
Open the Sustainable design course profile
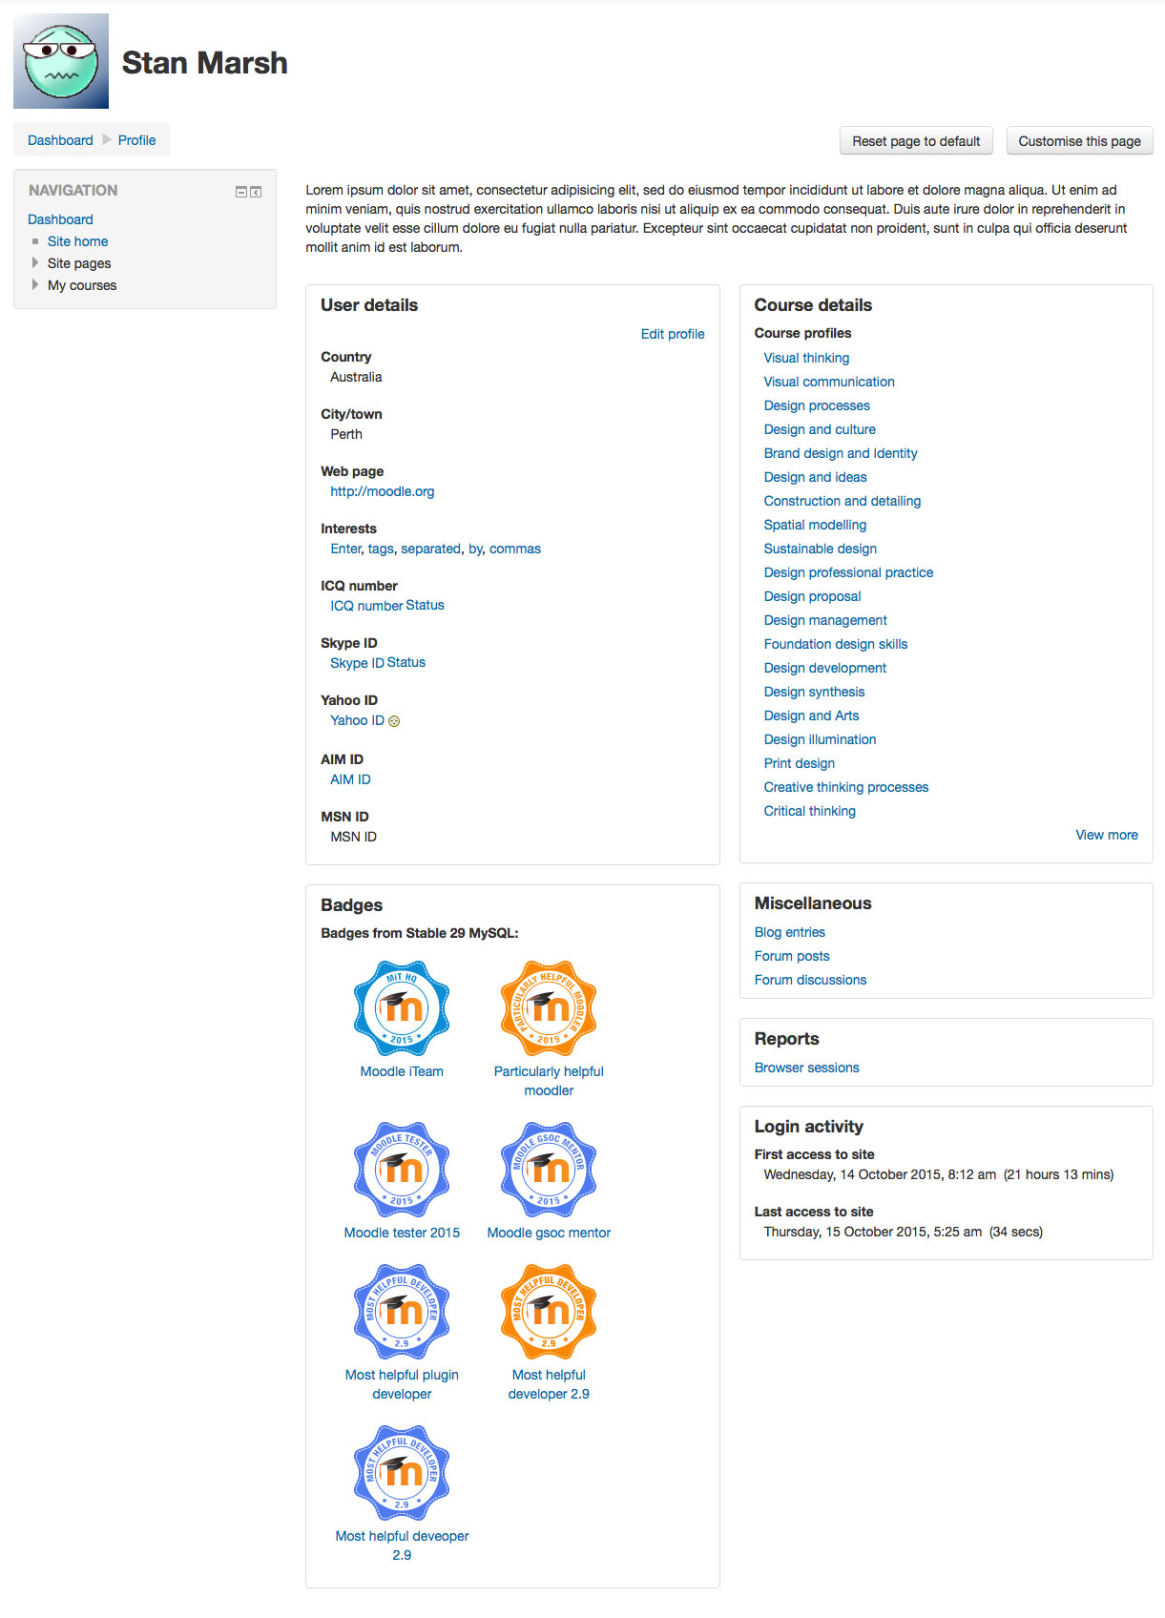tap(820, 549)
